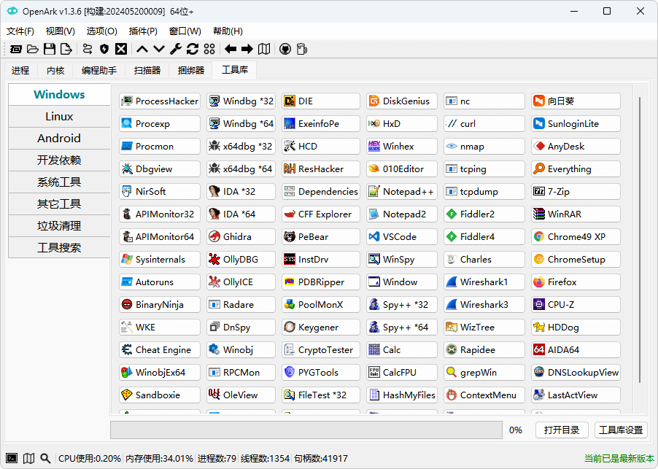Open the DiskGenius tool
This screenshot has width=658, height=469.
coord(402,101)
